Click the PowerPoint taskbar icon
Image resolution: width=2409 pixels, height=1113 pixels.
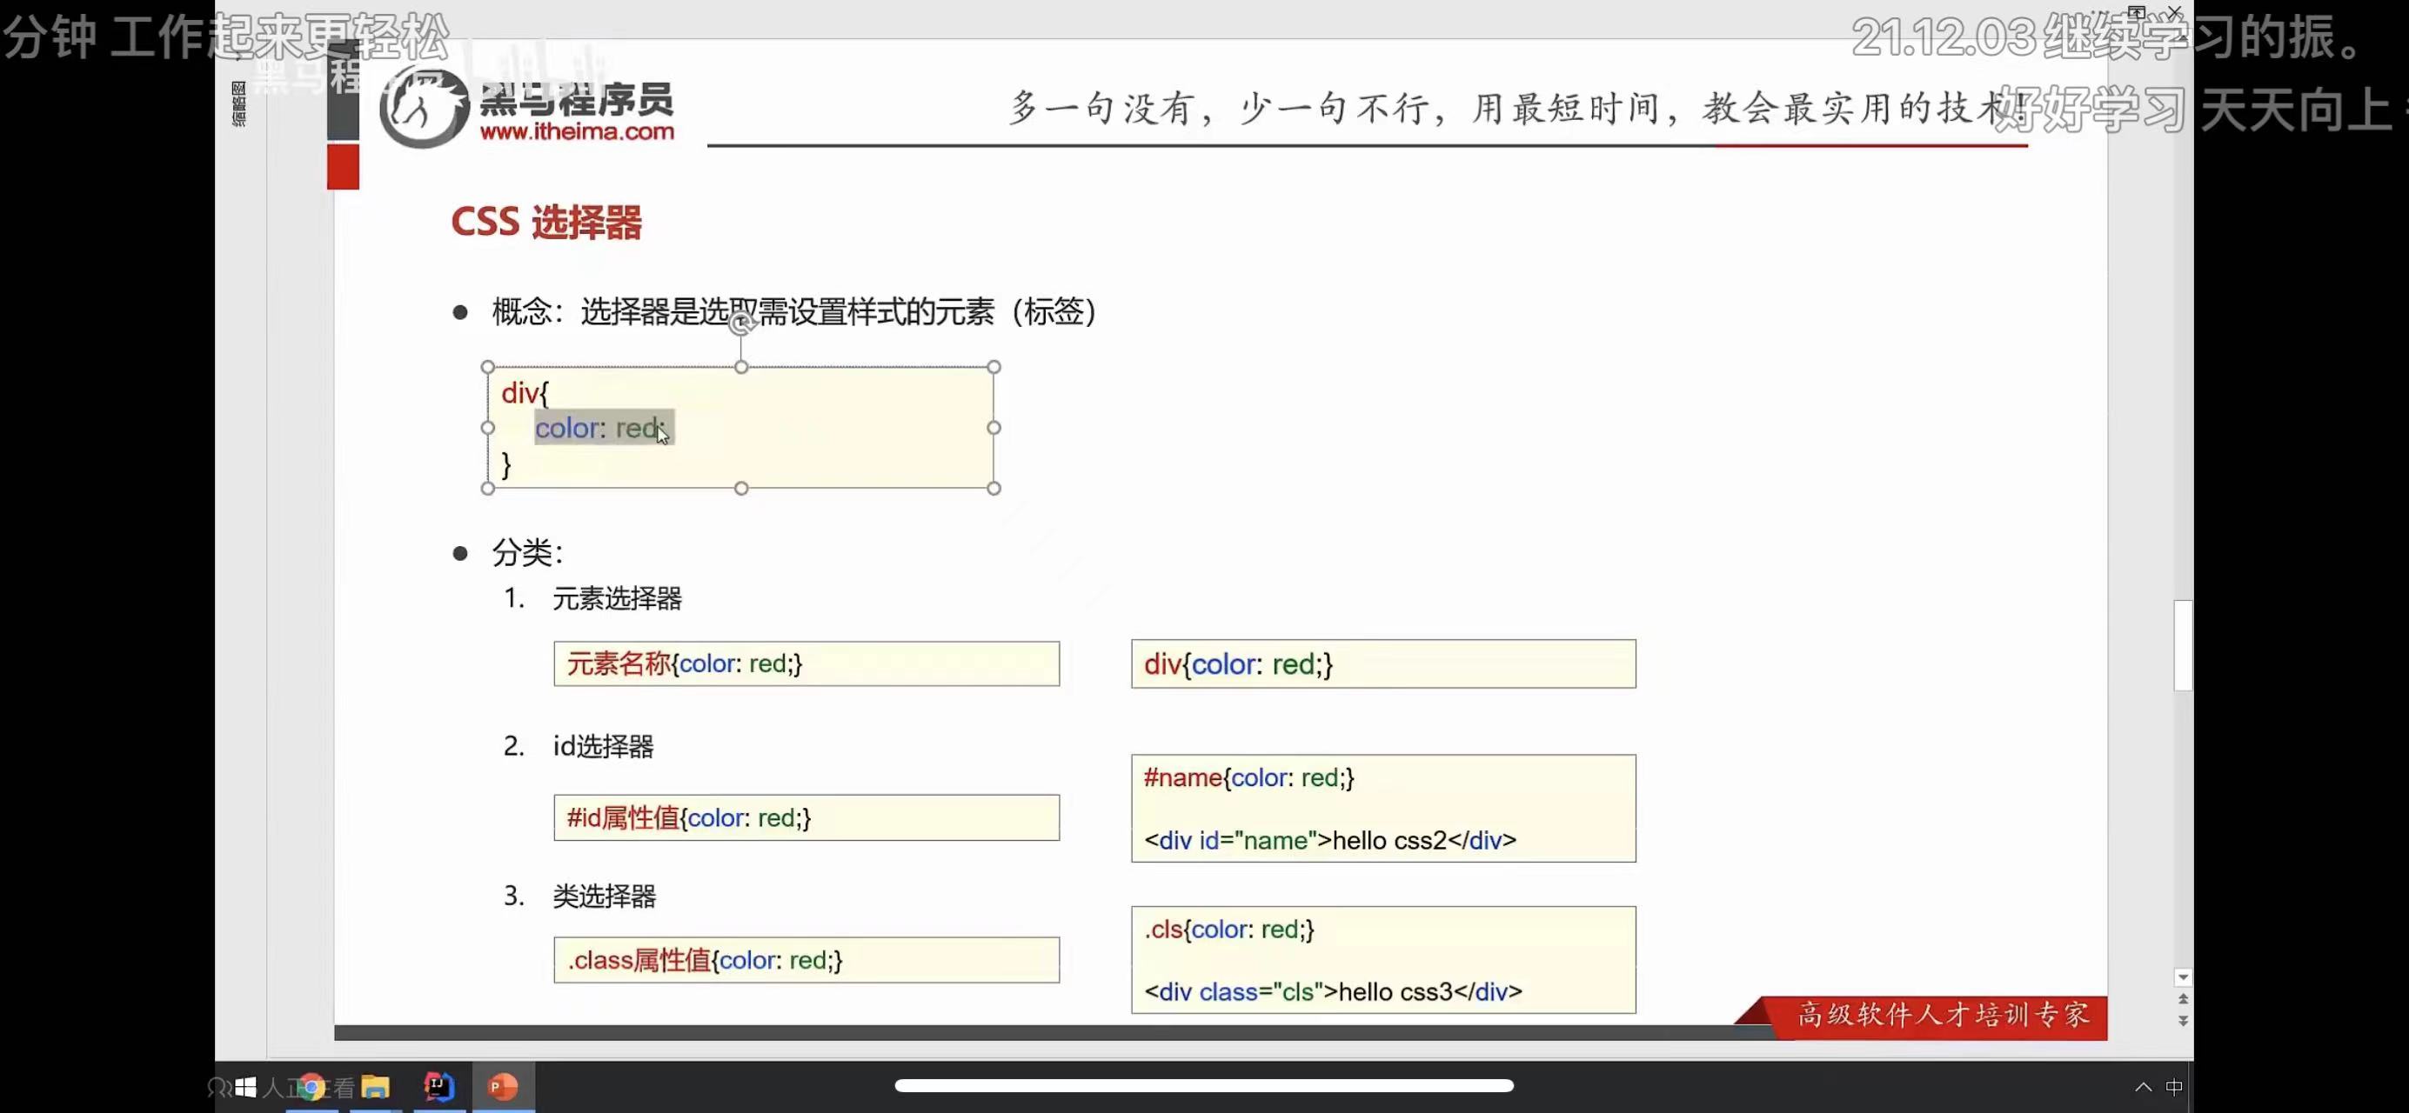[503, 1087]
